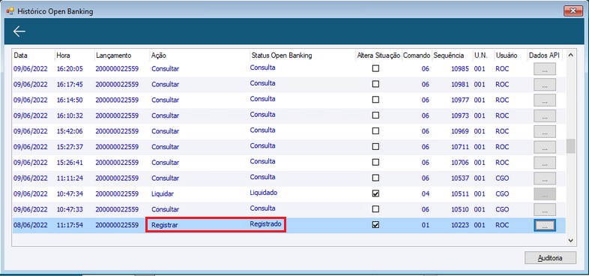This screenshot has height=276, width=589.
Task: Toggle Altera Situação checkbox for sequence 10510
Action: tap(375, 208)
